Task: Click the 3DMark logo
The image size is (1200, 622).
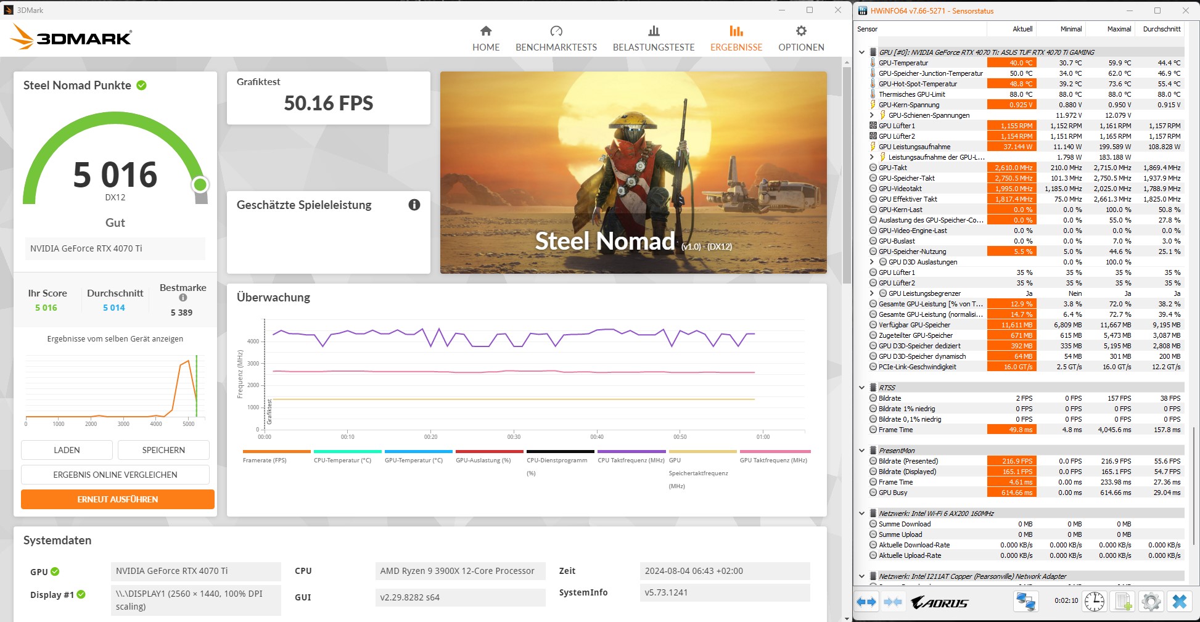Action: coord(71,37)
